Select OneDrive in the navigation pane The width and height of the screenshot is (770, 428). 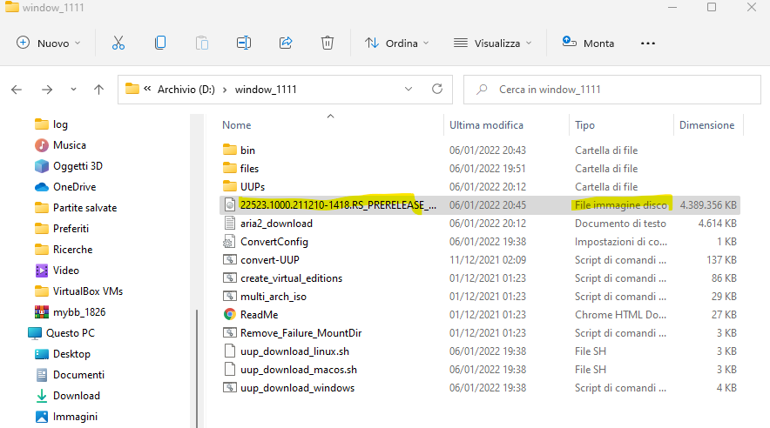coord(74,187)
